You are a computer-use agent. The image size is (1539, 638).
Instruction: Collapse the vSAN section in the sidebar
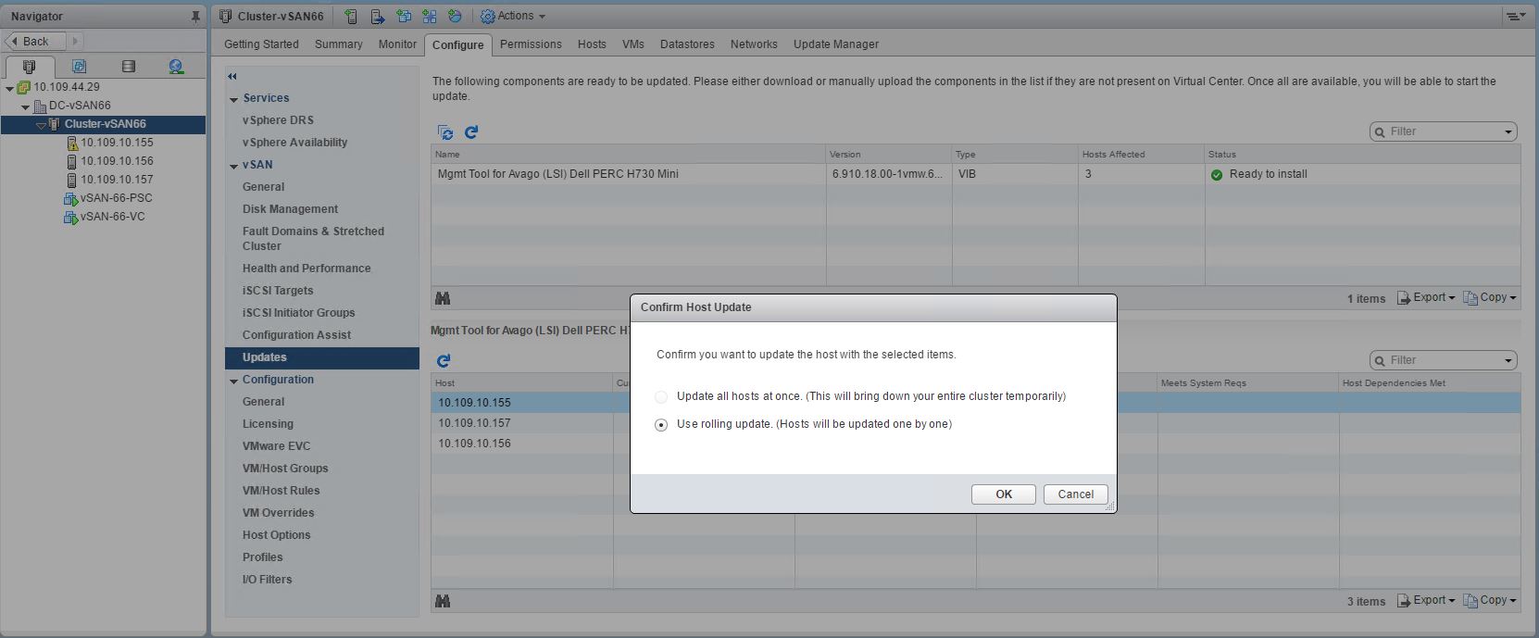(234, 166)
